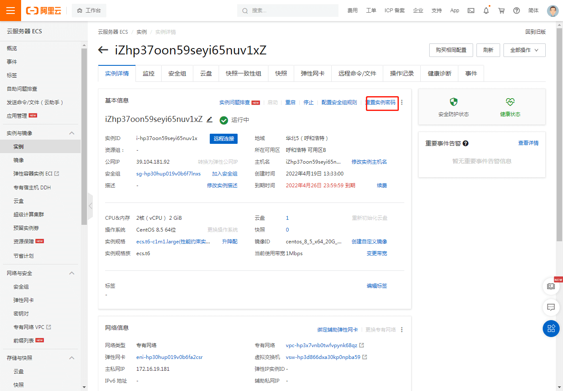Switch to the 云盘 tab
The width and height of the screenshot is (563, 391).
[x=206, y=73]
